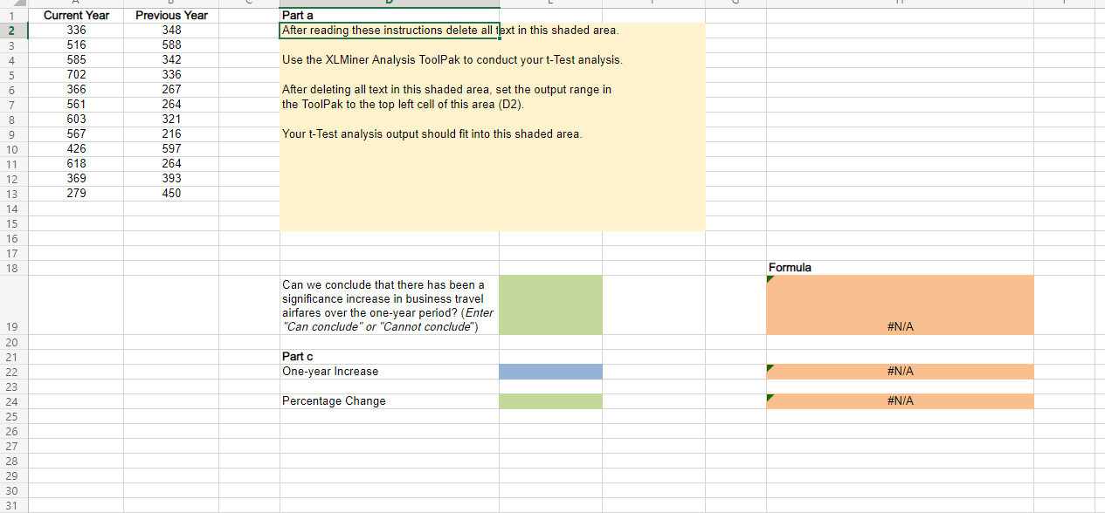1105x513 pixels.
Task: Select current year value 366
Action: [76, 90]
